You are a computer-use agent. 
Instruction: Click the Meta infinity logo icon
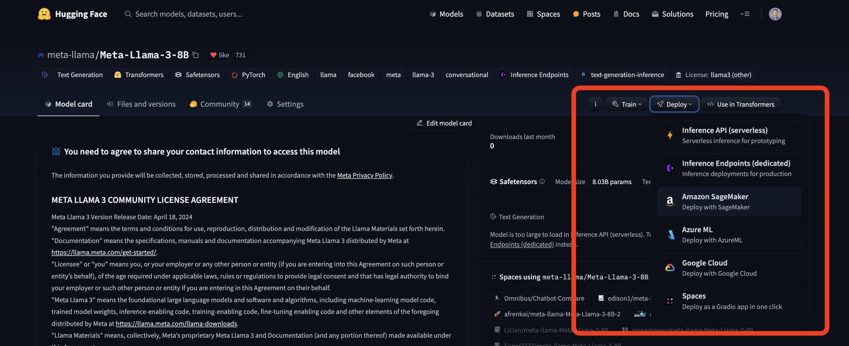(41, 55)
